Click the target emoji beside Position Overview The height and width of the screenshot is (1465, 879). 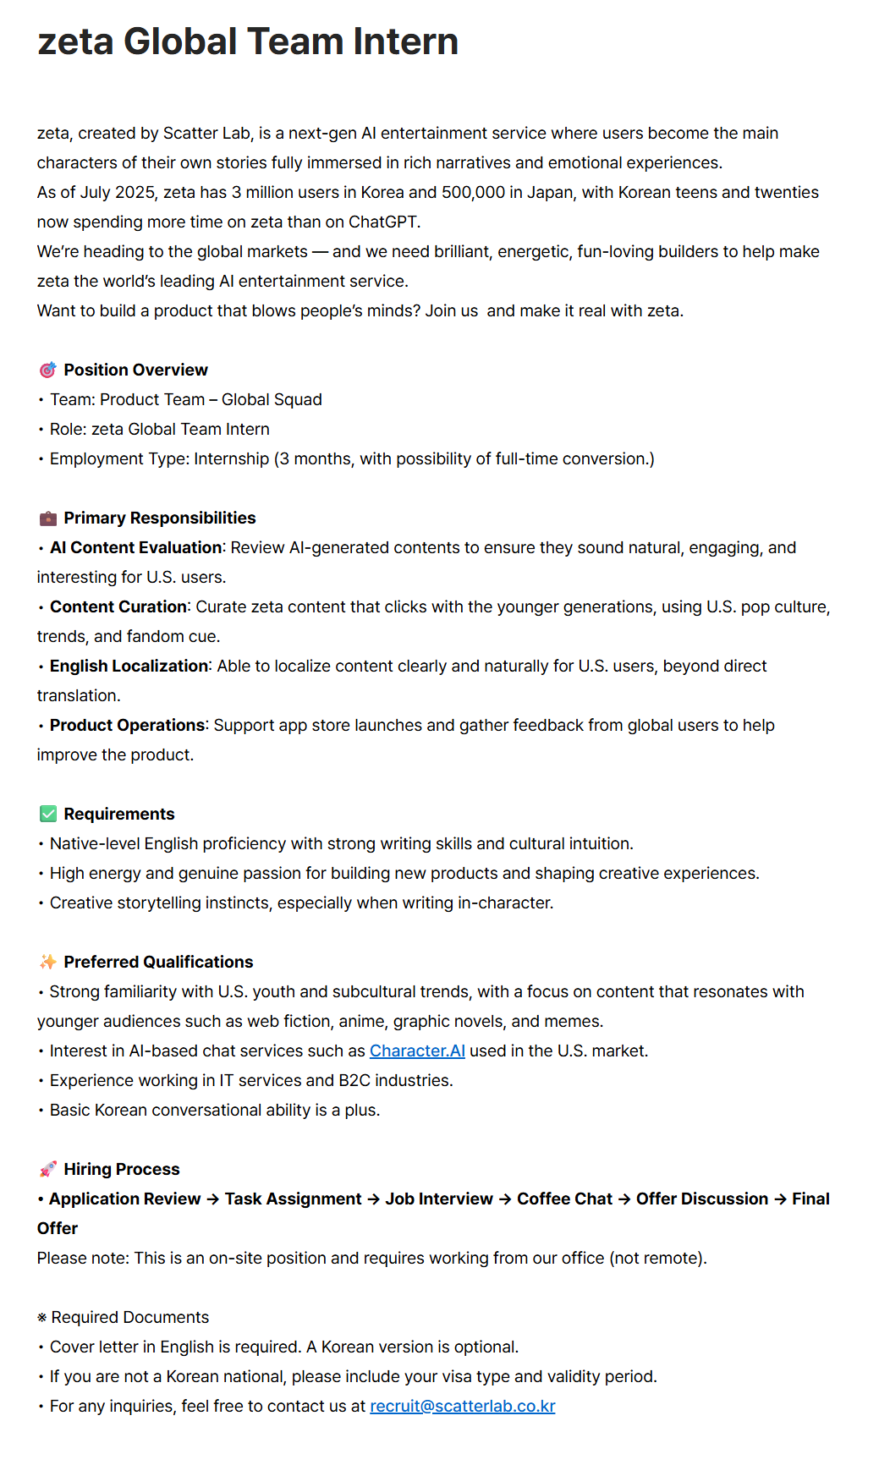point(48,370)
